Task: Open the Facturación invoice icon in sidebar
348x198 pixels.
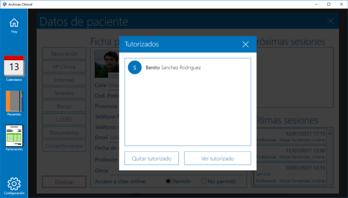Action: (14, 138)
